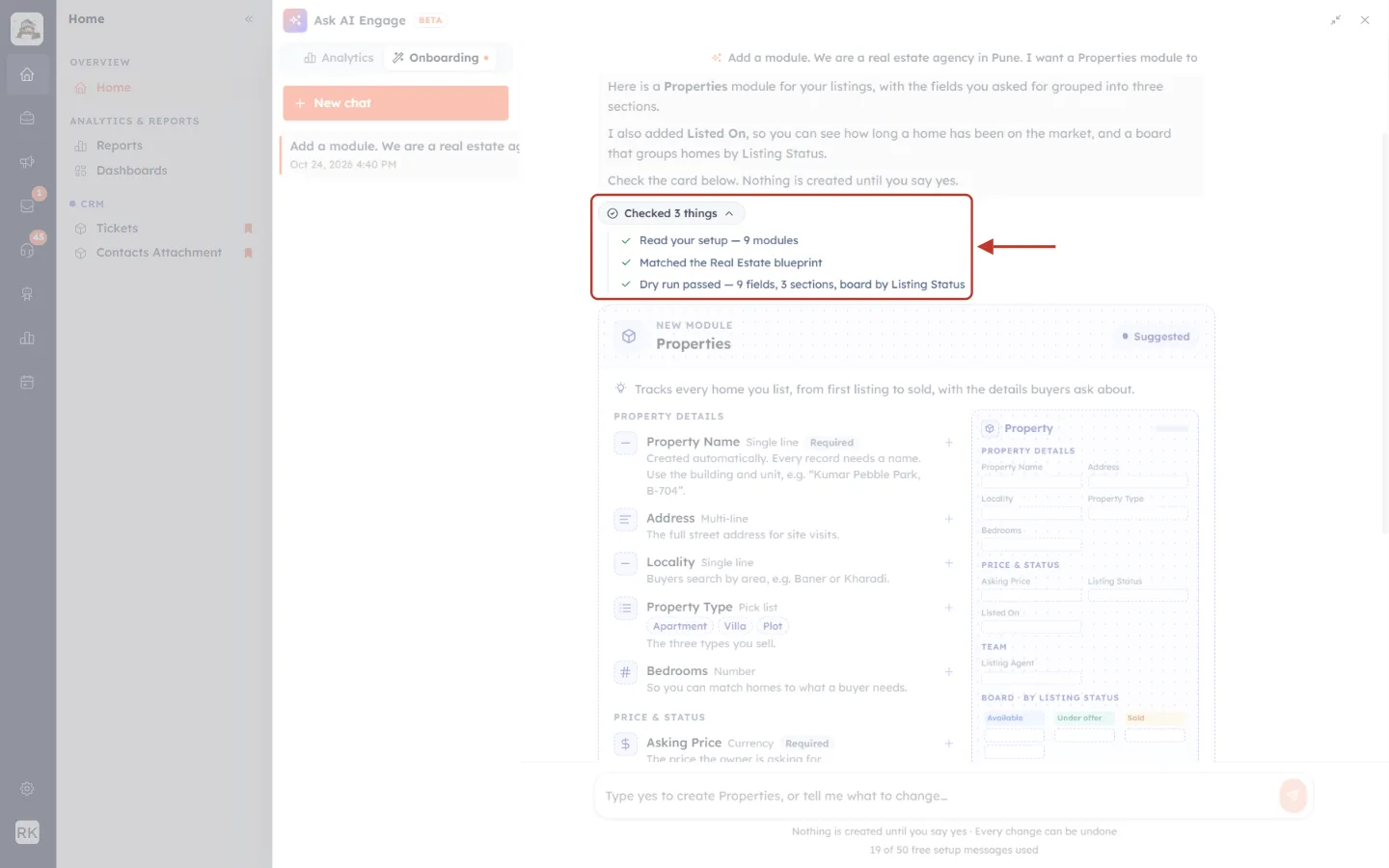Switch to the Onboarding tab
This screenshot has width=1389, height=868.
pos(442,58)
